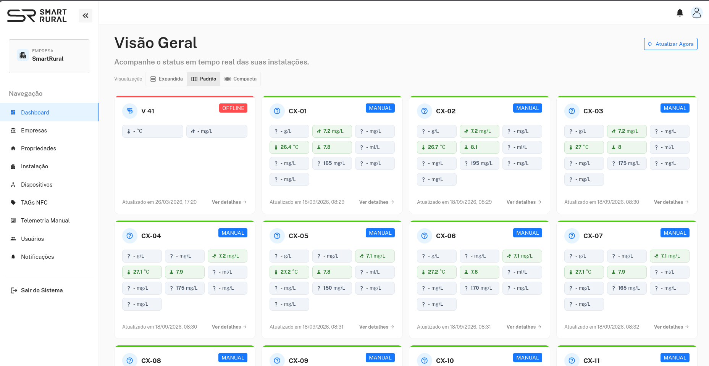This screenshot has width=709, height=366.
Task: Click the CX-06 question mark icon
Action: [x=425, y=236]
